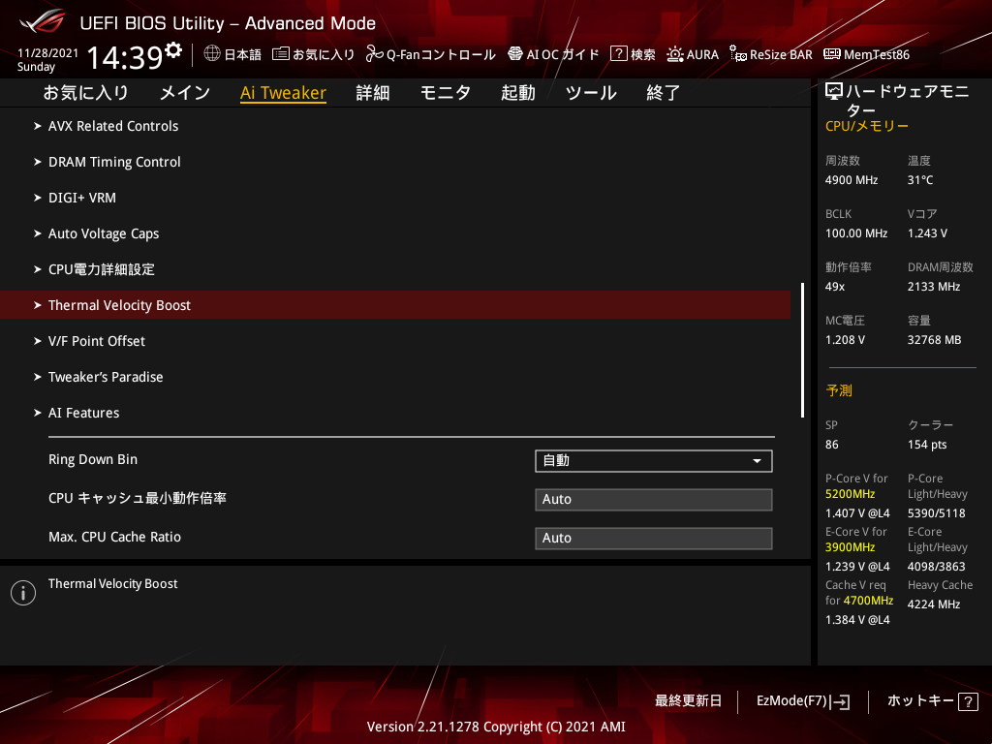Image resolution: width=992 pixels, height=744 pixels.
Task: Click AI OC ガイド label
Action: pos(563,54)
